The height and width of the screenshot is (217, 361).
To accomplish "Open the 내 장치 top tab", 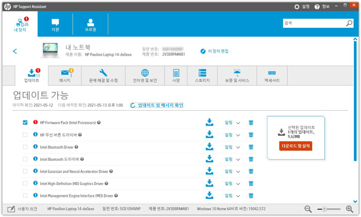I will click(x=20, y=24).
